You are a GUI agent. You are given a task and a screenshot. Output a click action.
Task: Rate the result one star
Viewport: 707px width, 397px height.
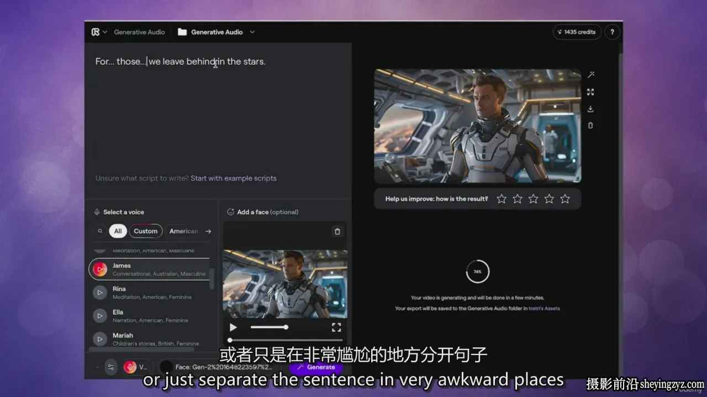pyautogui.click(x=502, y=198)
